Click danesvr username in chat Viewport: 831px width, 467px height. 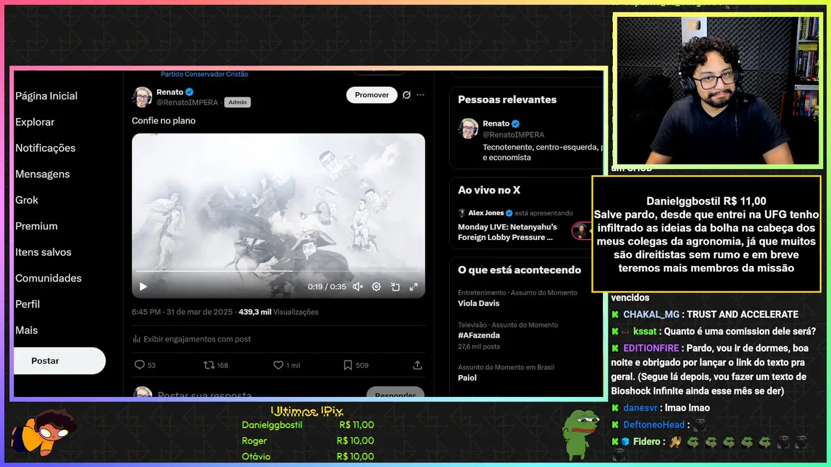click(639, 408)
